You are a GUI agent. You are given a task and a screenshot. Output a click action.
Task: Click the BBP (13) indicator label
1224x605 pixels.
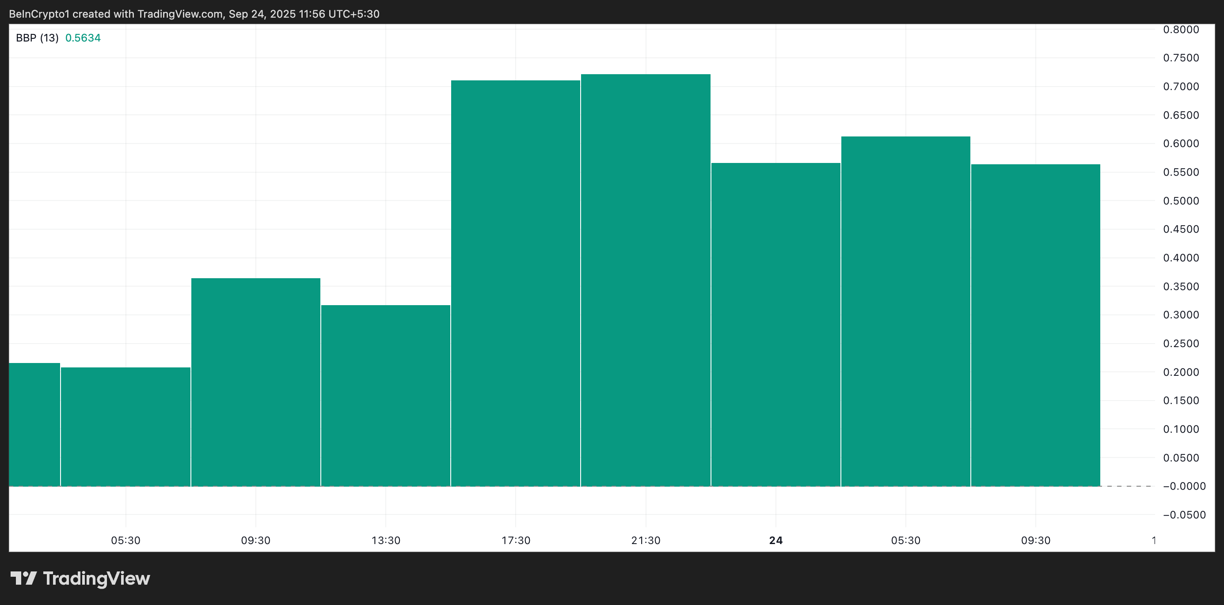point(37,38)
